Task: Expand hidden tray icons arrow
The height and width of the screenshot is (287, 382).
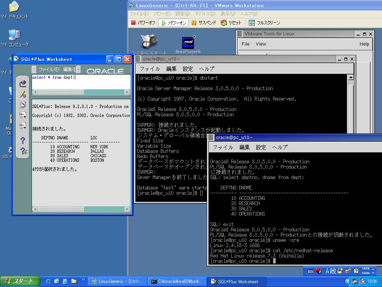Action: [x=348, y=282]
